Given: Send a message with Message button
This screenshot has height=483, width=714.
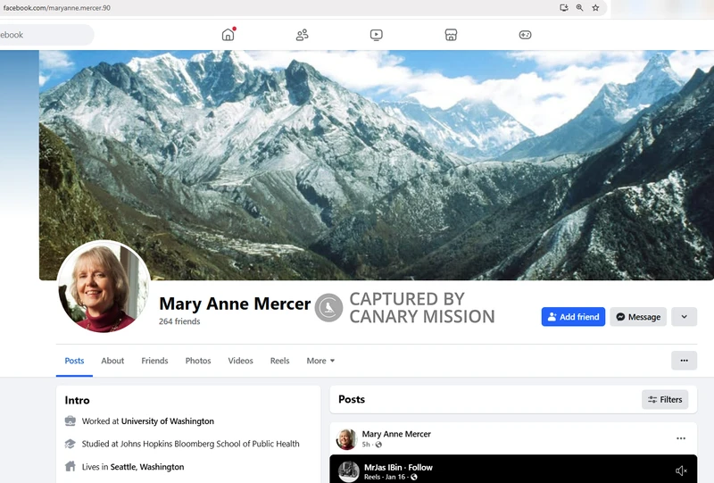Looking at the screenshot, I should click(x=638, y=317).
